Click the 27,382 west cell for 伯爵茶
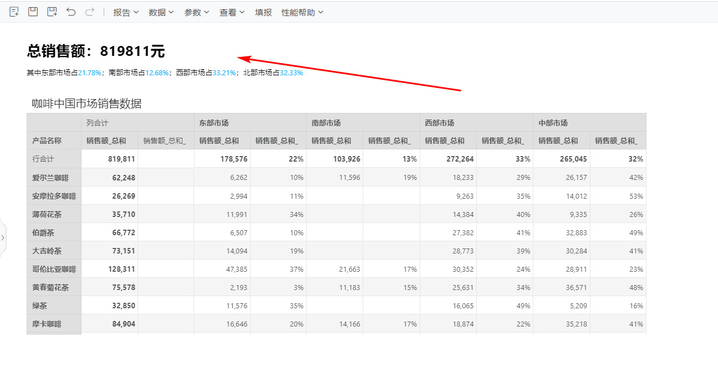The height and width of the screenshot is (378, 718). [448, 232]
